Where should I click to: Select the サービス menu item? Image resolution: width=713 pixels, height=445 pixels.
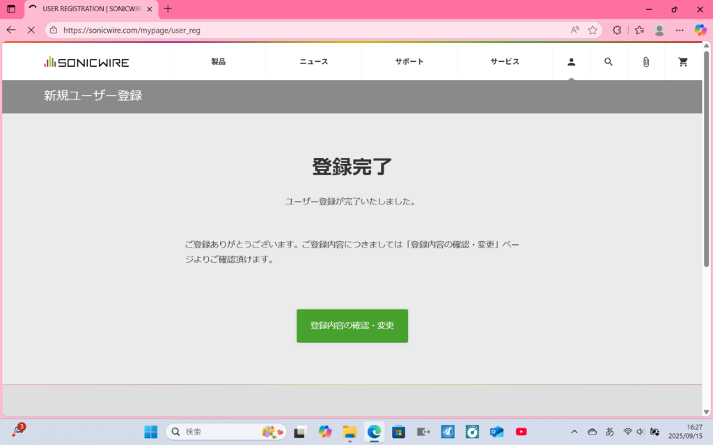coord(505,62)
